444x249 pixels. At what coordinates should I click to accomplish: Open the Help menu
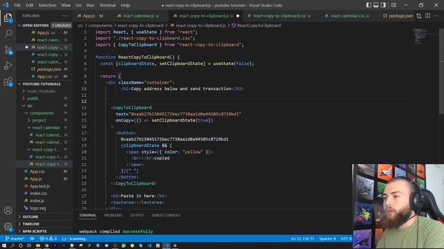pyautogui.click(x=125, y=5)
